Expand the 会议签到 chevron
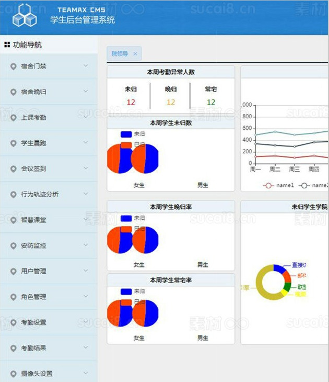329x382 pixels. click(86, 168)
